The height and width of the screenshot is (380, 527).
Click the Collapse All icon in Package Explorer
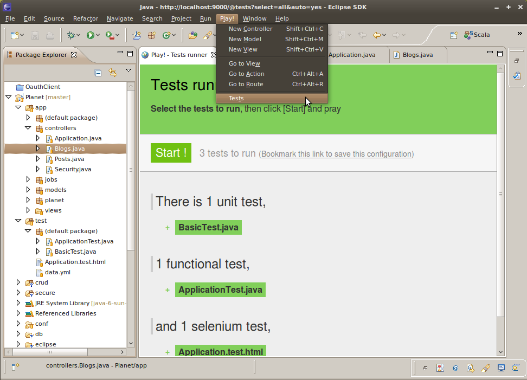(x=98, y=73)
